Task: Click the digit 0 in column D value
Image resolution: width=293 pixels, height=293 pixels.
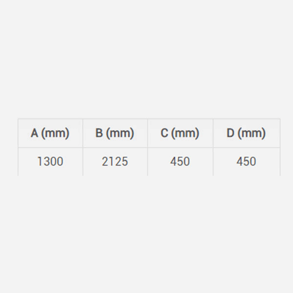Action: click(252, 162)
